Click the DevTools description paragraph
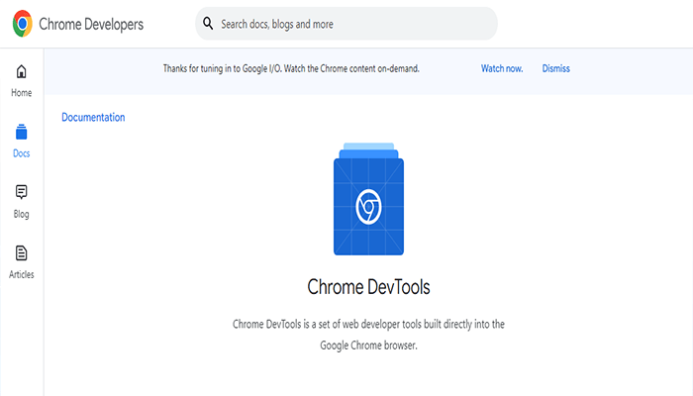 368,335
